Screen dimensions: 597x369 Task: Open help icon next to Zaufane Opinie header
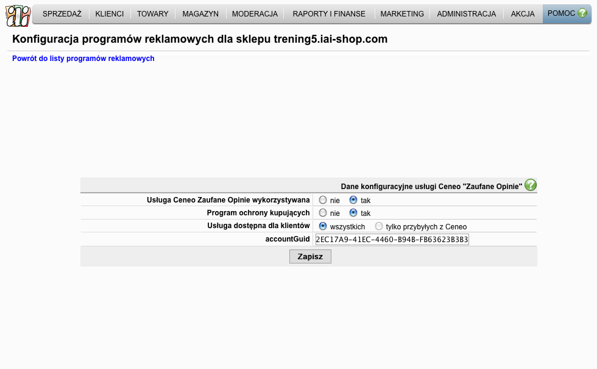[x=531, y=185]
